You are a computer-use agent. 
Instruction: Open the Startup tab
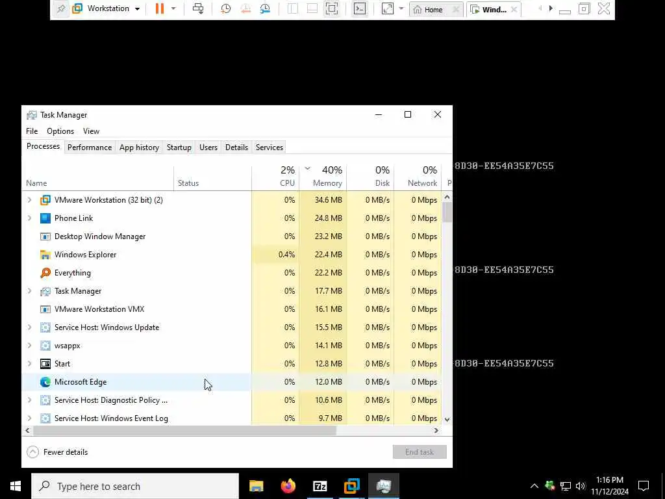[179, 147]
